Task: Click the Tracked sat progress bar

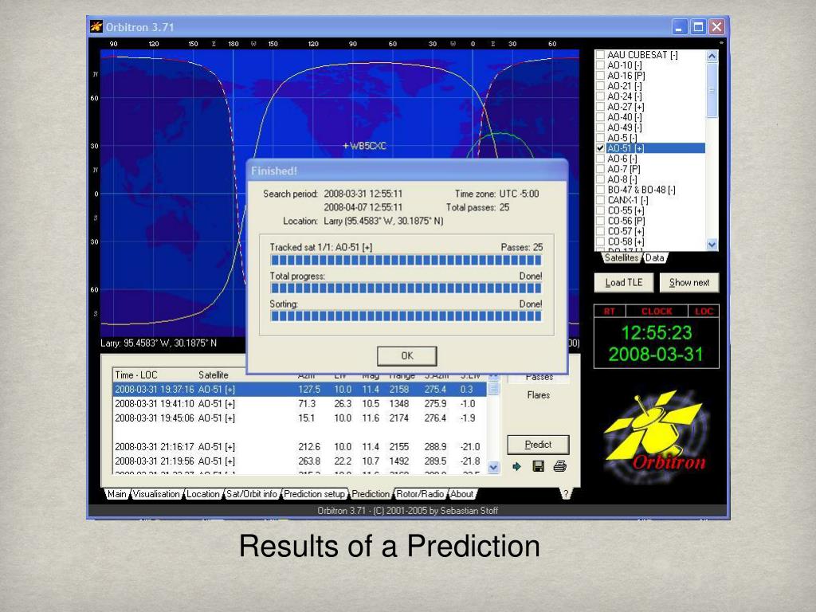Action: 406,261
